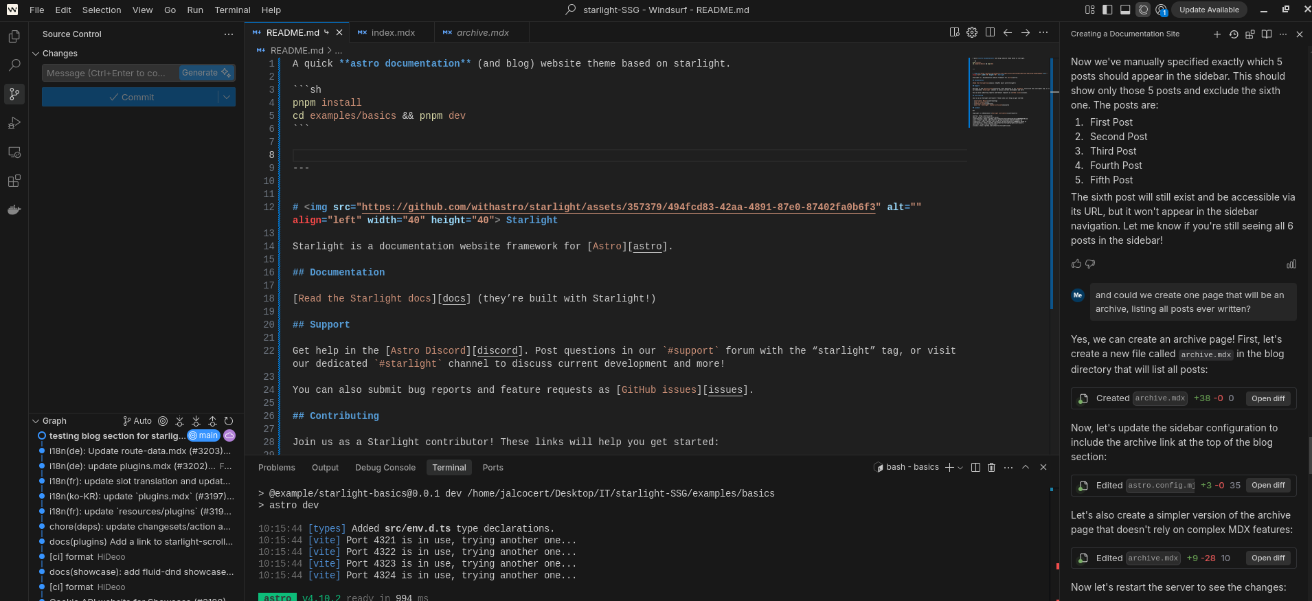The image size is (1312, 601).
Task: Click the editor settings gear icon
Action: click(972, 32)
